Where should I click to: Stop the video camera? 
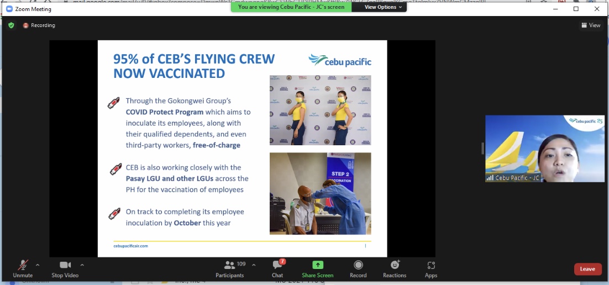[65, 269]
